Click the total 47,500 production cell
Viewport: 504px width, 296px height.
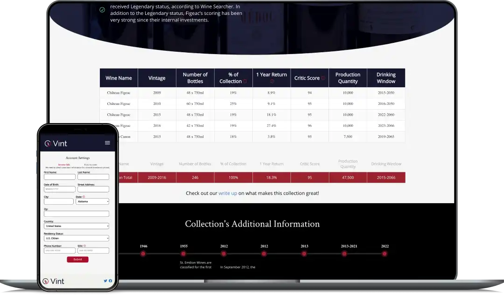tap(348, 178)
